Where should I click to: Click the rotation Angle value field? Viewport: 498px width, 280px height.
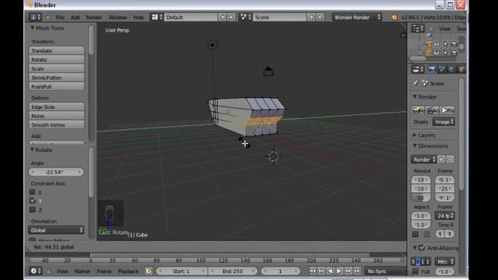(x=56, y=172)
